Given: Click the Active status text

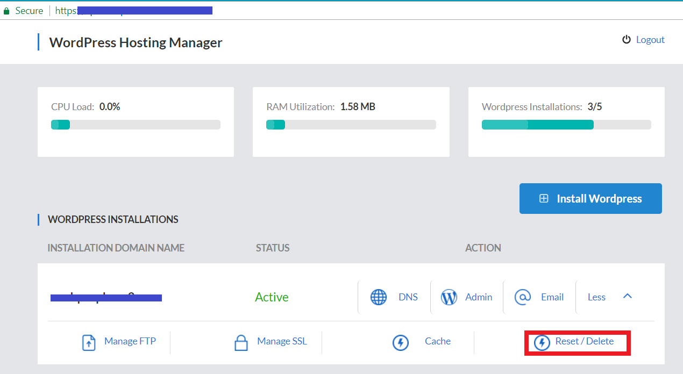Looking at the screenshot, I should click(272, 297).
